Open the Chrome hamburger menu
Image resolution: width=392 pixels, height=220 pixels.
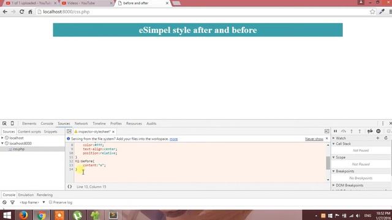pyautogui.click(x=390, y=12)
